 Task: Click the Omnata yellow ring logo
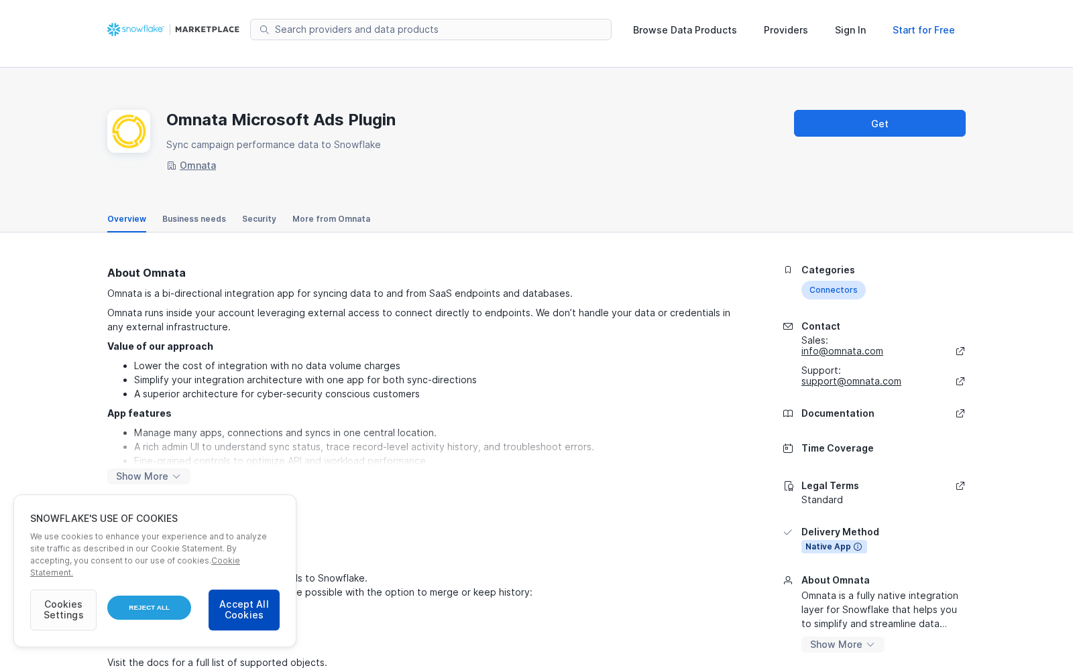point(129,131)
